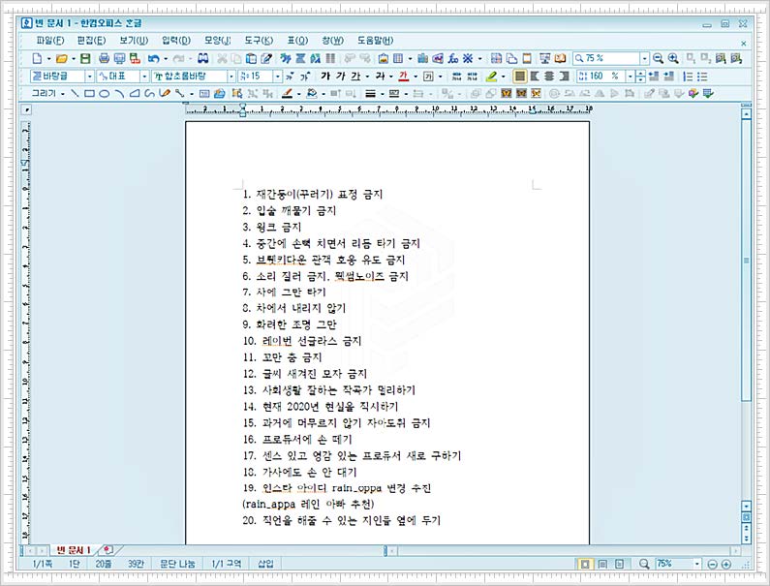Open the formula editor (fx) icon
The height and width of the screenshot is (586, 770).
pyautogui.click(x=452, y=58)
